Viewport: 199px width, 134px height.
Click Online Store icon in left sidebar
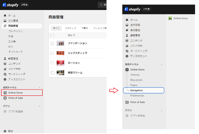click(5, 93)
